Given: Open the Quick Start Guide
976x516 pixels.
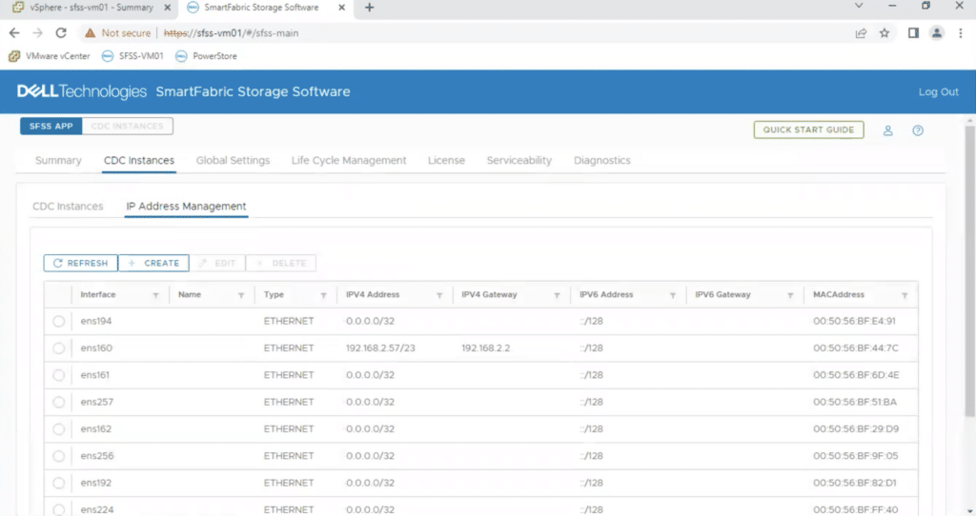Looking at the screenshot, I should point(808,129).
